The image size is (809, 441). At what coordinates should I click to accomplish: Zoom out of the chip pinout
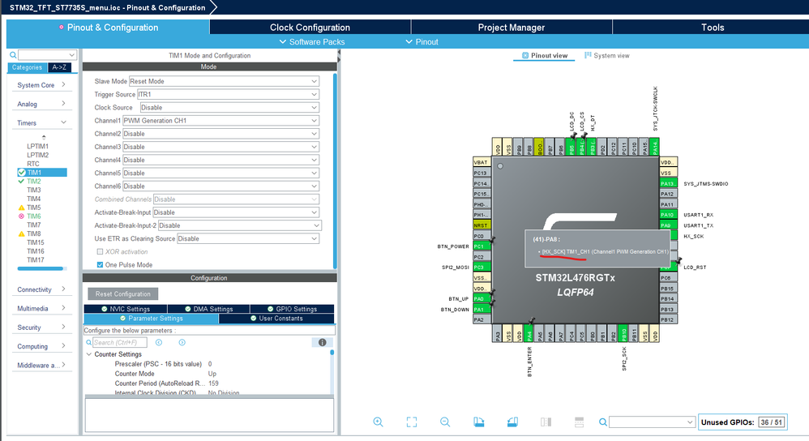[x=445, y=422]
